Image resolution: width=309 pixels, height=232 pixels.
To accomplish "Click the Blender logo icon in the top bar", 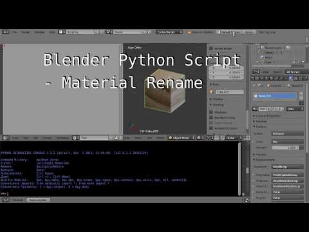I will click(189, 32).
